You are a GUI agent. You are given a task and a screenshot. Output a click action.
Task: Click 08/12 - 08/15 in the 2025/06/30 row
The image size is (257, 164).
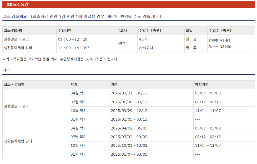(x=208, y=102)
